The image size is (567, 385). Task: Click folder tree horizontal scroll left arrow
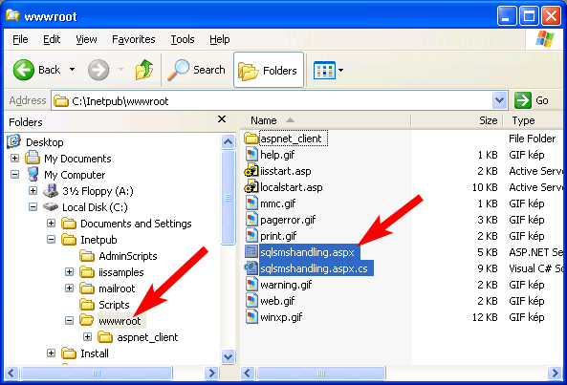point(11,373)
